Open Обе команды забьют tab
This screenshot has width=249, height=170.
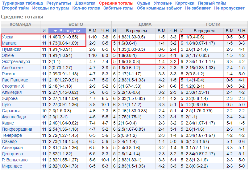159,8
